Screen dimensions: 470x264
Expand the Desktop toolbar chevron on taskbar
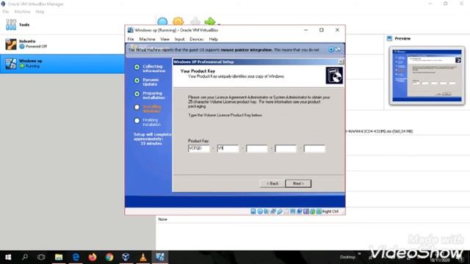(359, 254)
